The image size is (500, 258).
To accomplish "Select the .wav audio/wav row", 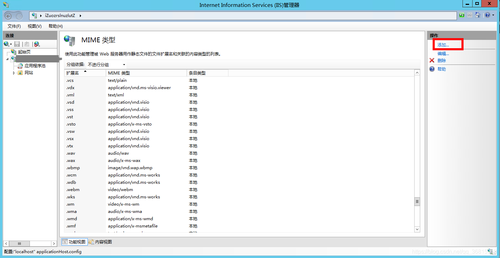I will click(239, 153).
